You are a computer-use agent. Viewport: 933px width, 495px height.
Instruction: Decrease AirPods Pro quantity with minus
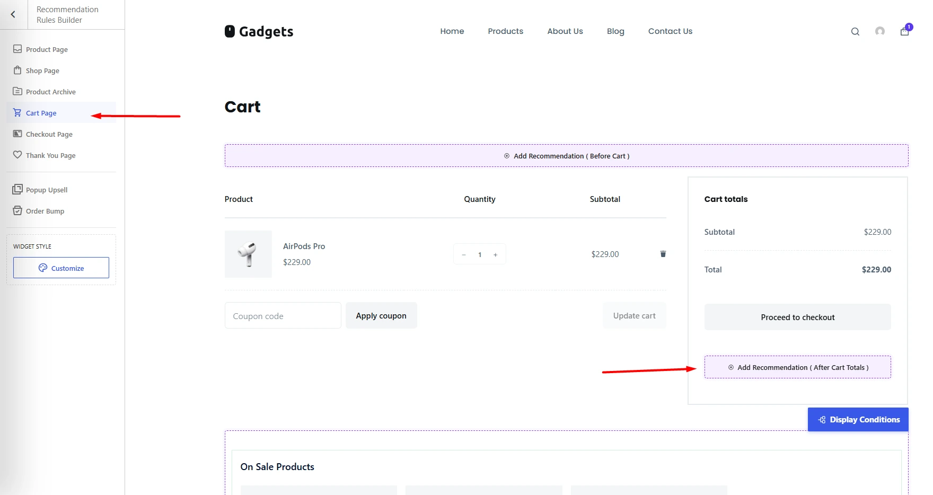point(464,255)
